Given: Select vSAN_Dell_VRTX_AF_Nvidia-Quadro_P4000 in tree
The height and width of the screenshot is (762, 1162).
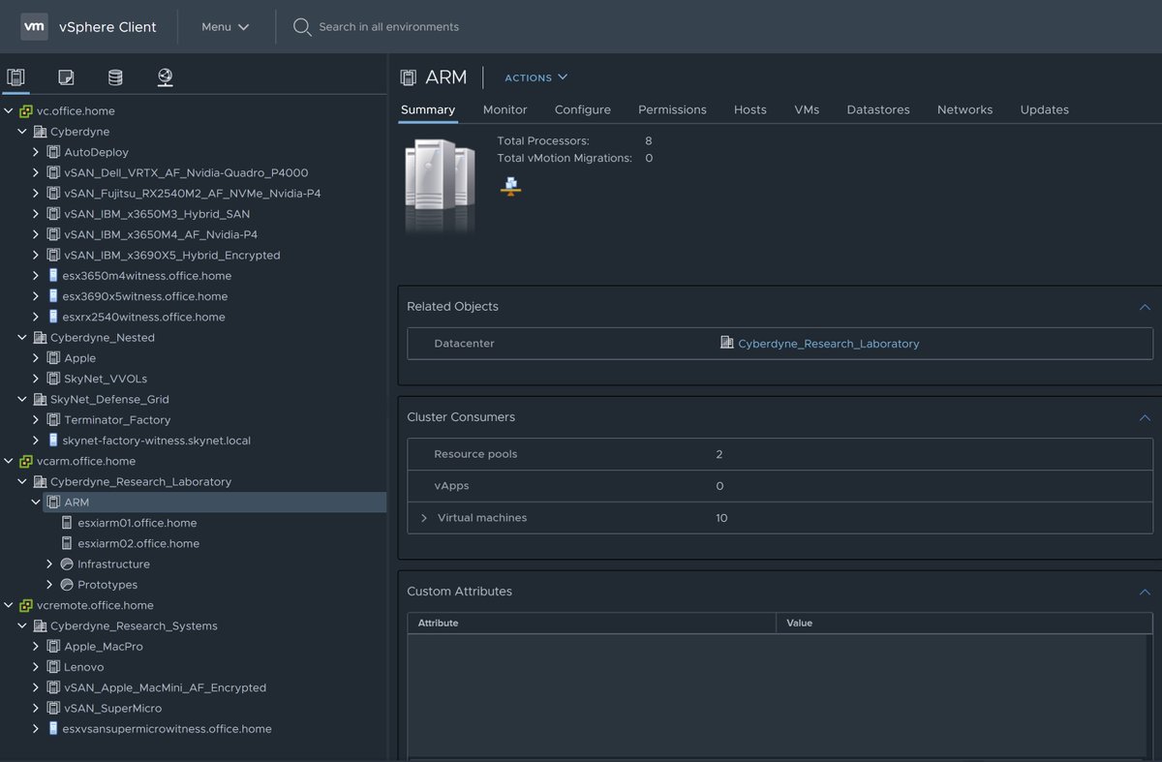Looking at the screenshot, I should (186, 173).
